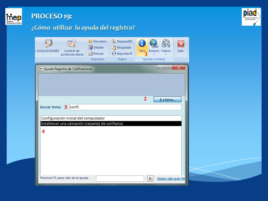
Task: Click the Salir exit button
Action: coord(181,46)
